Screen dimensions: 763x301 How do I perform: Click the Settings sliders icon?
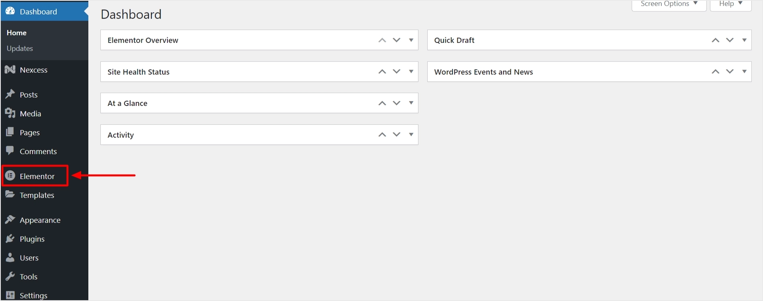tap(10, 295)
